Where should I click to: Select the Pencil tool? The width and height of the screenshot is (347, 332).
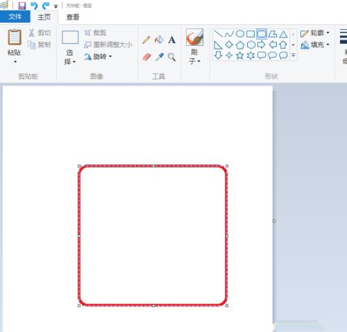(x=146, y=40)
